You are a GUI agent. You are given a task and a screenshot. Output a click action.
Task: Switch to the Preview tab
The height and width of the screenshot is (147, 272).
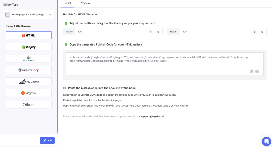point(85,3)
